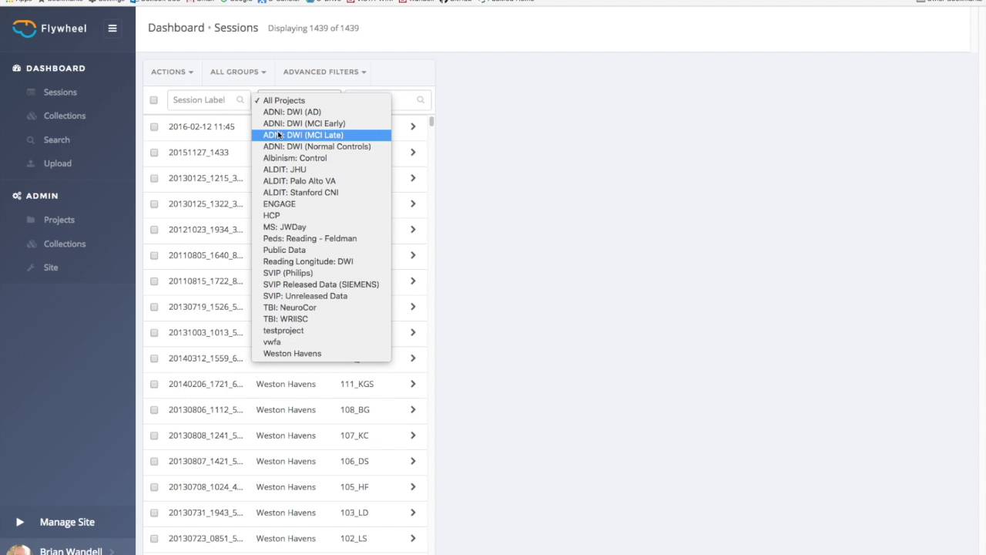Viewport: 986px width, 555px height.
Task: Choose ADNI: DWI (MCI Late) project
Action: (321, 135)
